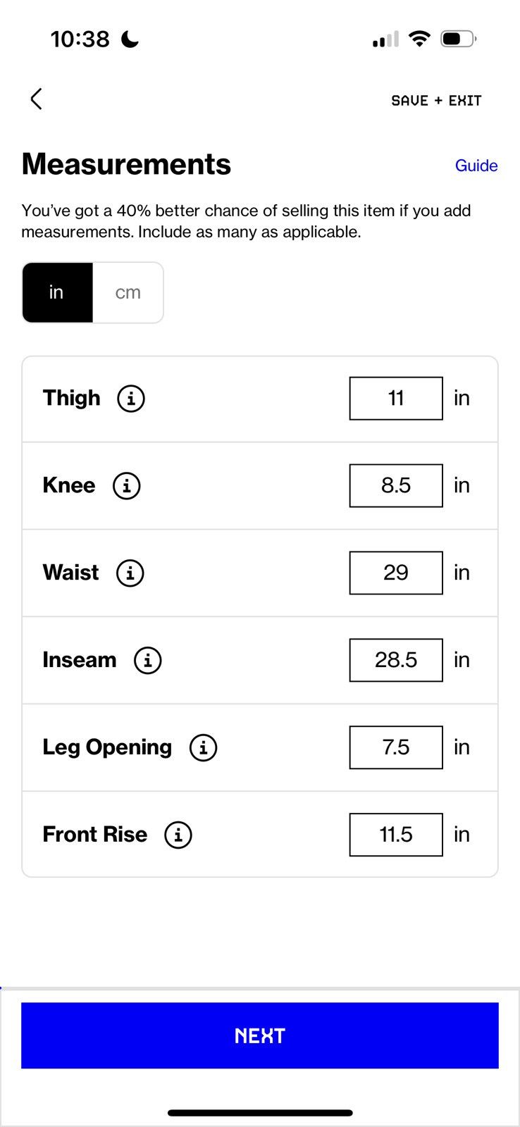Continue with the Next button
The height and width of the screenshot is (1127, 520).
(260, 1035)
